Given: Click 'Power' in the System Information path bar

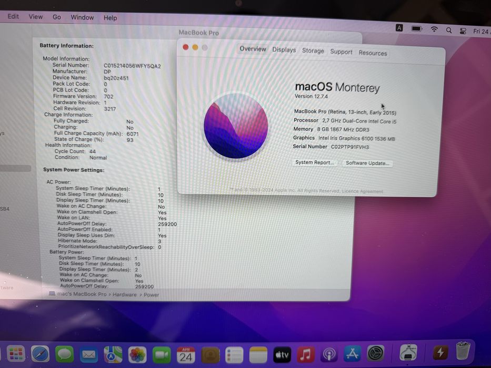Looking at the screenshot, I should (x=152, y=295).
